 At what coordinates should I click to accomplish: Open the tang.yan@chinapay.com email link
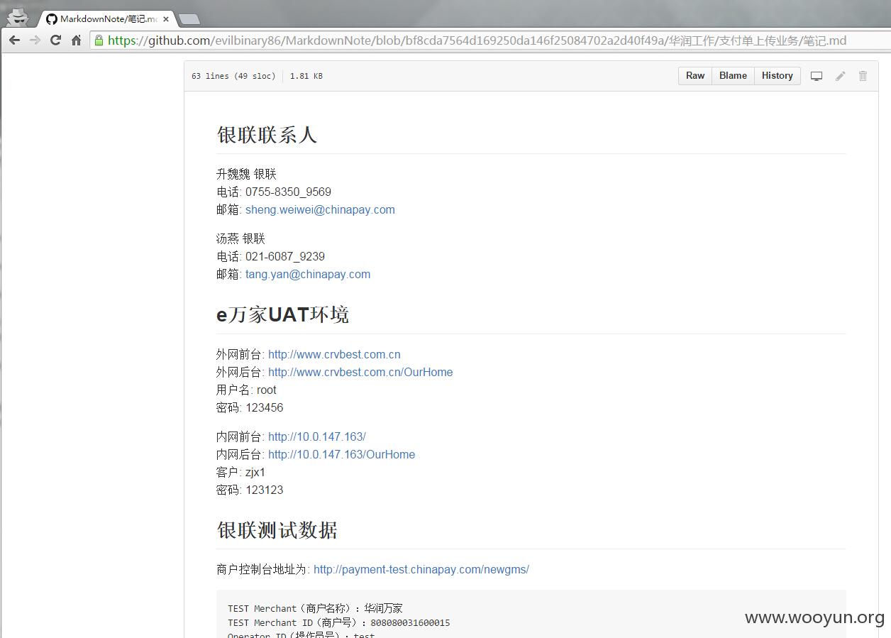click(308, 274)
